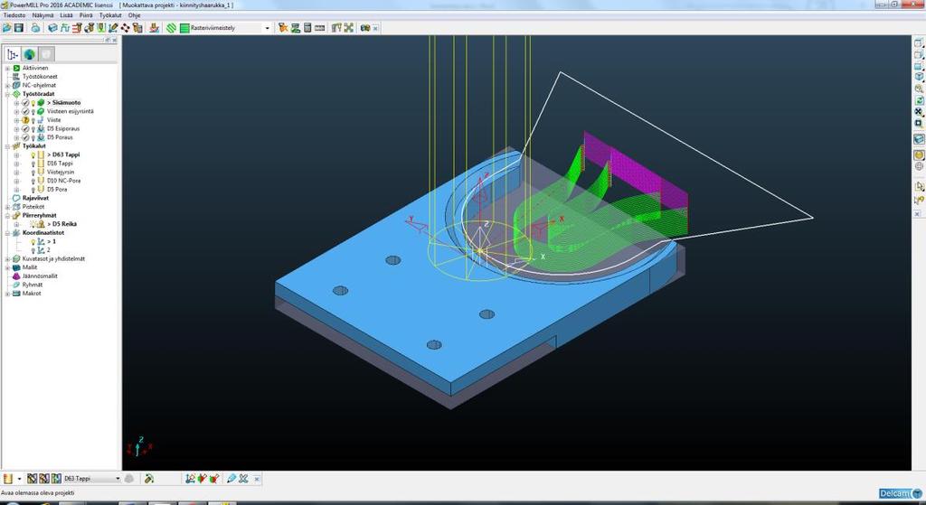Open the Työkalut menu
926x505 pixels.
pos(110,15)
